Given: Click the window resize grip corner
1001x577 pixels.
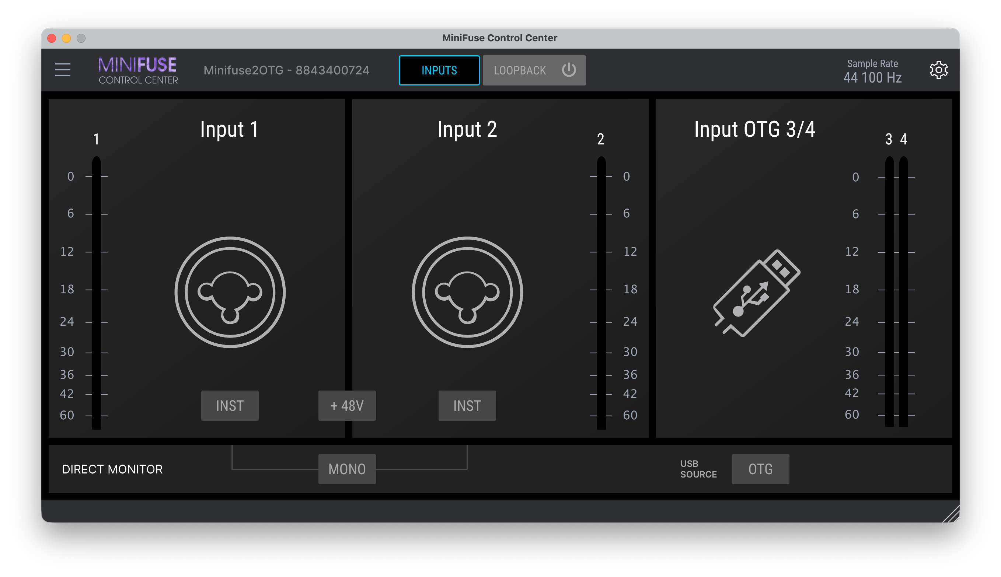Looking at the screenshot, I should [952, 514].
